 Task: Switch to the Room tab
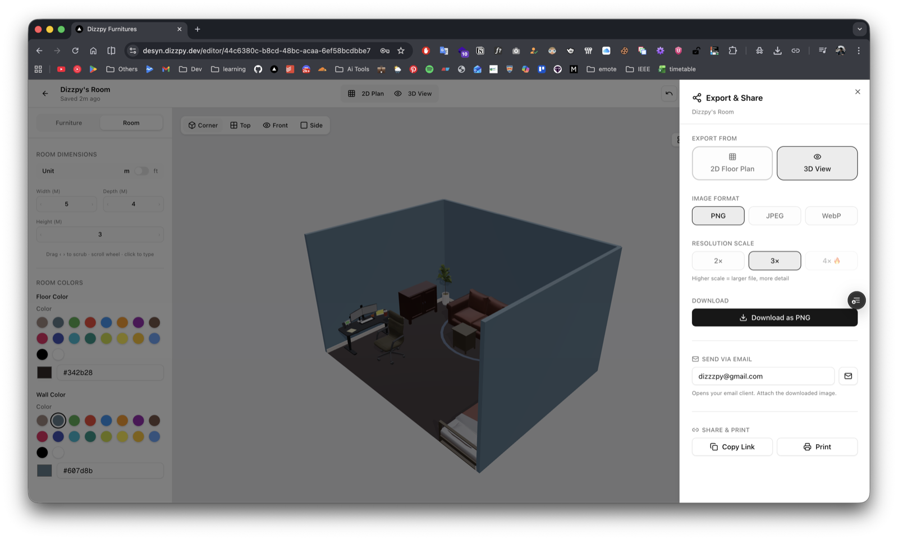pos(131,123)
